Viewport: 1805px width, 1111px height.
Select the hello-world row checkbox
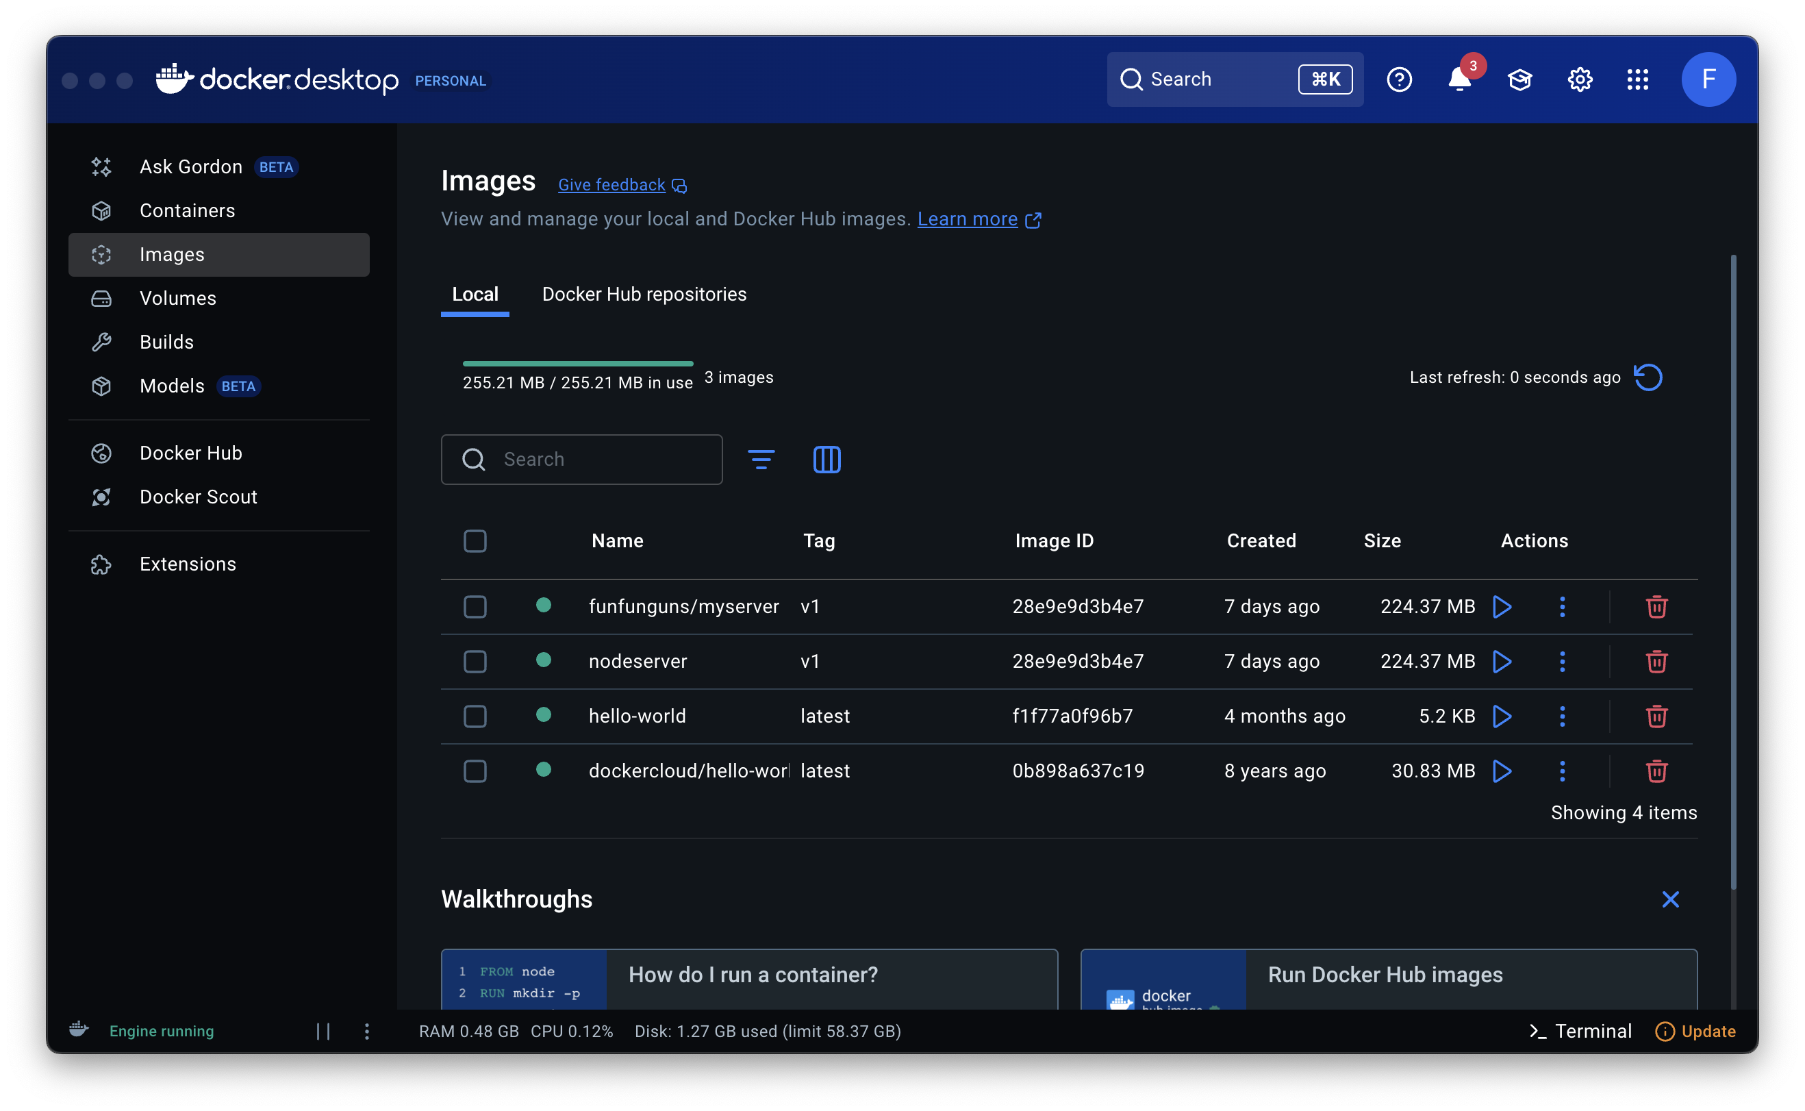point(475,716)
